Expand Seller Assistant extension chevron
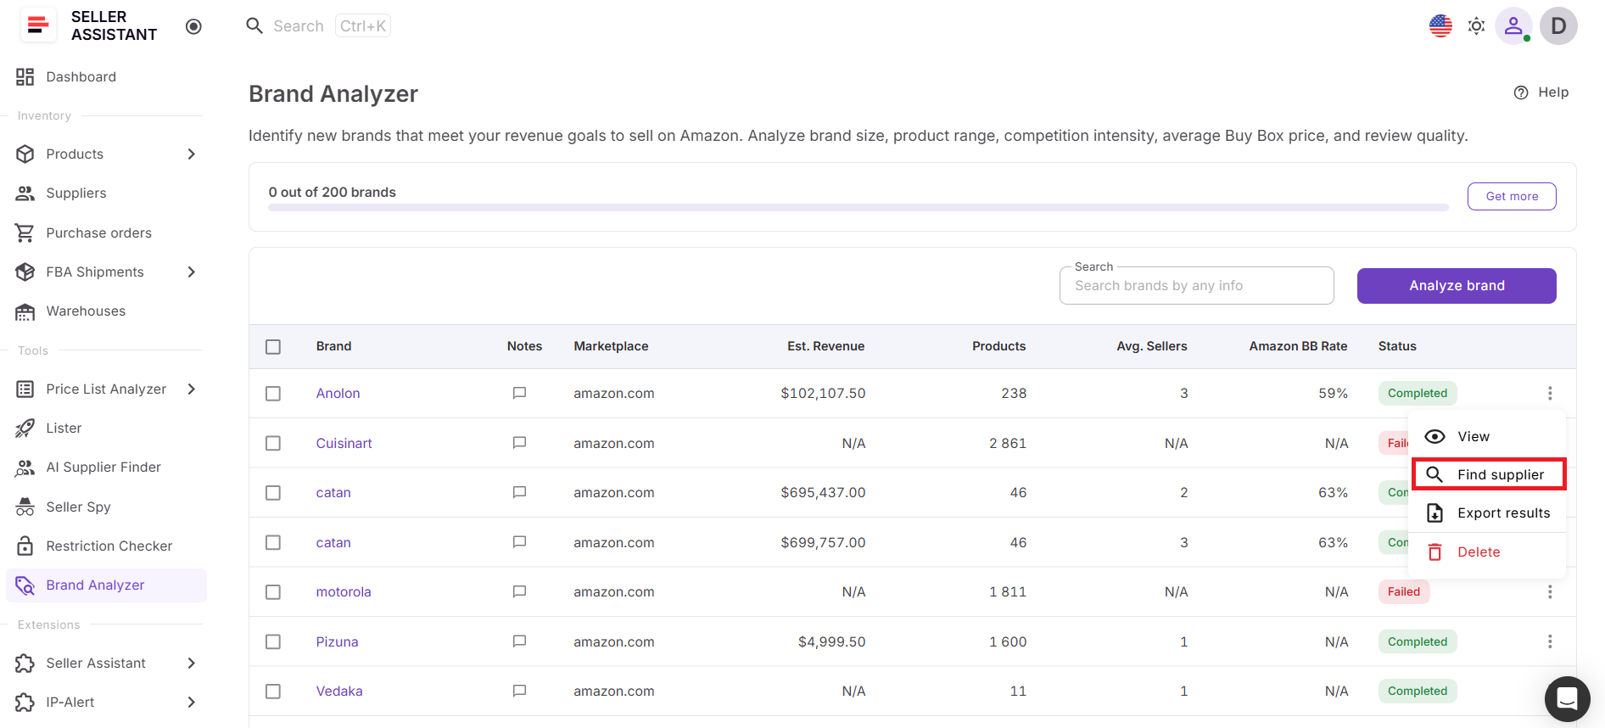Screen dimensions: 1605x728 (x=192, y=663)
